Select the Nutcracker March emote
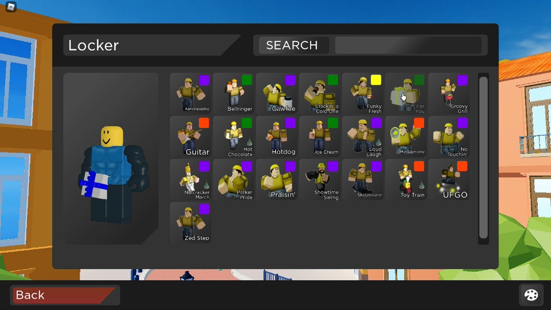 (x=191, y=180)
